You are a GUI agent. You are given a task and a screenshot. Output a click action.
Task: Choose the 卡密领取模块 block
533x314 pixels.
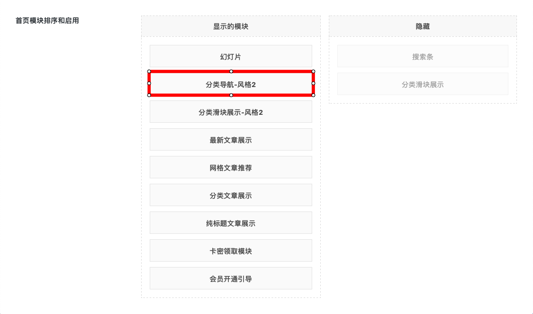(230, 251)
